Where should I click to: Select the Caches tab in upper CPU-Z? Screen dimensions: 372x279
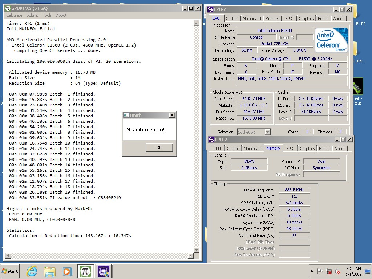[232, 19]
